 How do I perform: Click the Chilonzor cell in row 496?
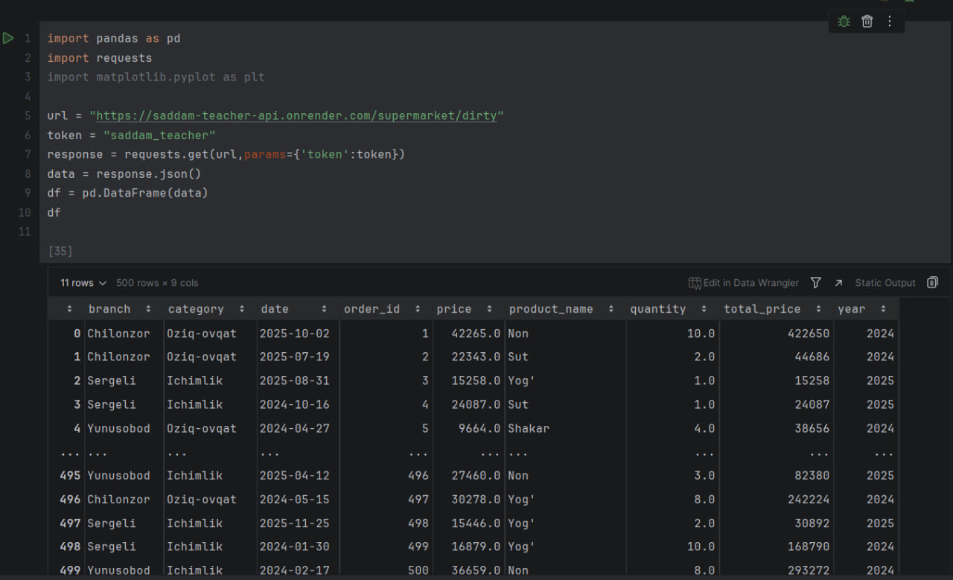pyautogui.click(x=118, y=499)
